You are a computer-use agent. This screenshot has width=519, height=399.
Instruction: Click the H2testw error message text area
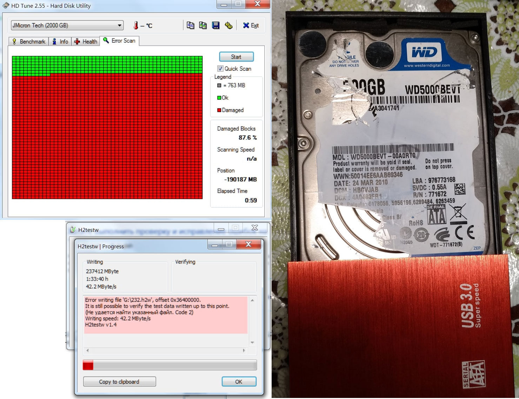(166, 314)
